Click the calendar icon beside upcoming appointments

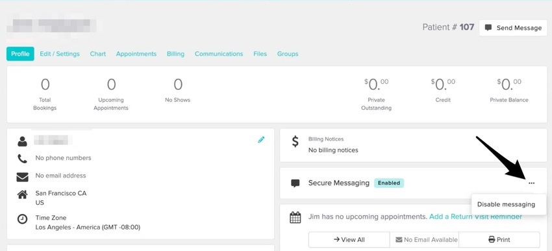pos(295,217)
